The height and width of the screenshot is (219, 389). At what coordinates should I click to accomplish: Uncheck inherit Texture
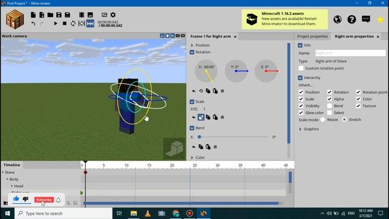pyautogui.click(x=358, y=106)
